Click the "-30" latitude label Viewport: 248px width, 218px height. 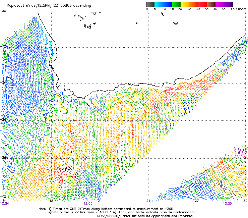[3, 11]
